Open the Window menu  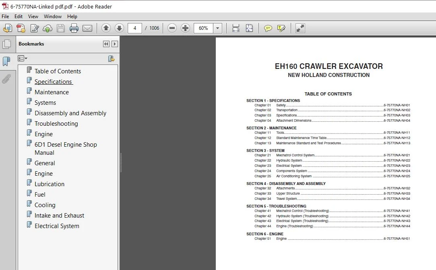[x=53, y=17]
